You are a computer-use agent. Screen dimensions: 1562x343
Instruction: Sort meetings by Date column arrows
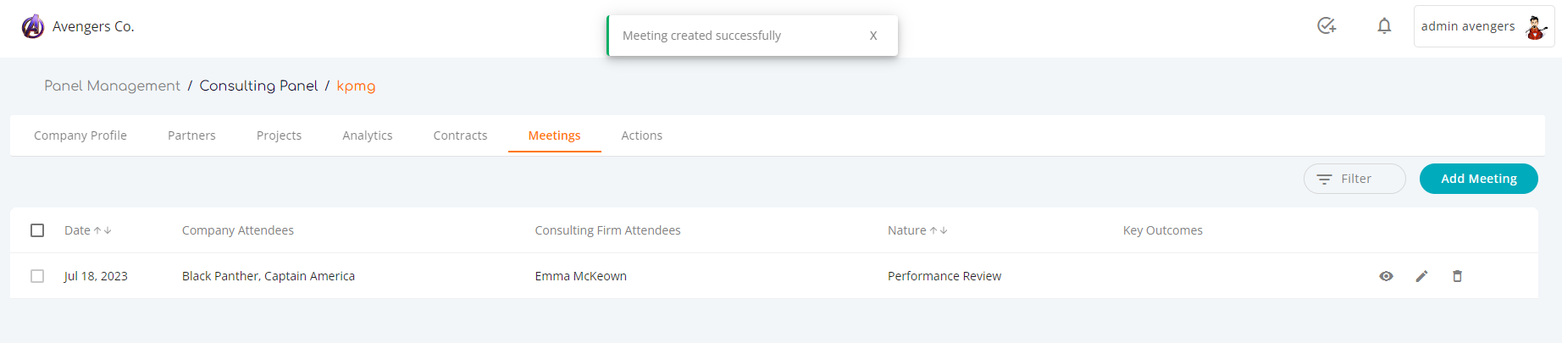[x=102, y=230]
